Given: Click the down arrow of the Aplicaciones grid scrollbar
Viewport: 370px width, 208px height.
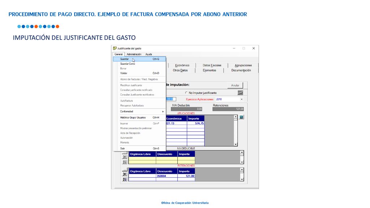Looking at the screenshot, I should (236, 144).
